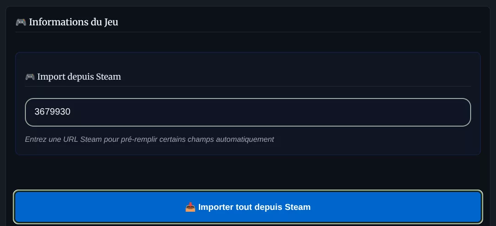
Task: Select the Informations du Jeu heading
Action: [x=73, y=22]
